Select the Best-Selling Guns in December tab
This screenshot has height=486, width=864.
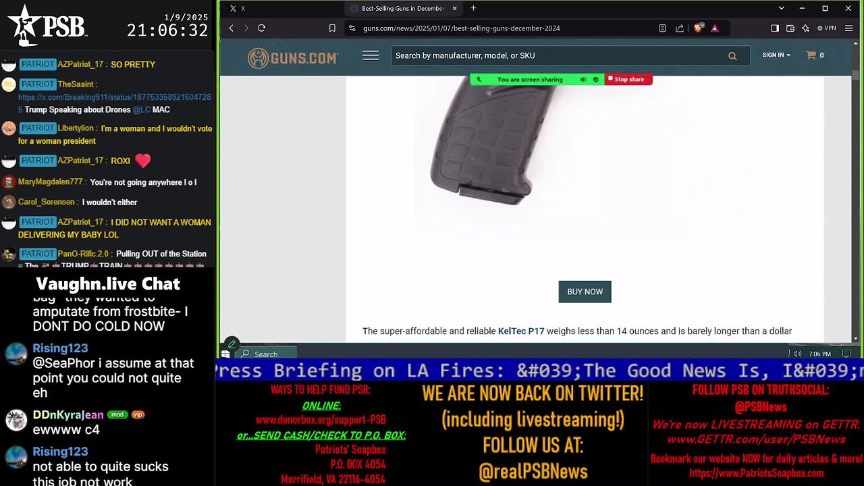click(403, 8)
